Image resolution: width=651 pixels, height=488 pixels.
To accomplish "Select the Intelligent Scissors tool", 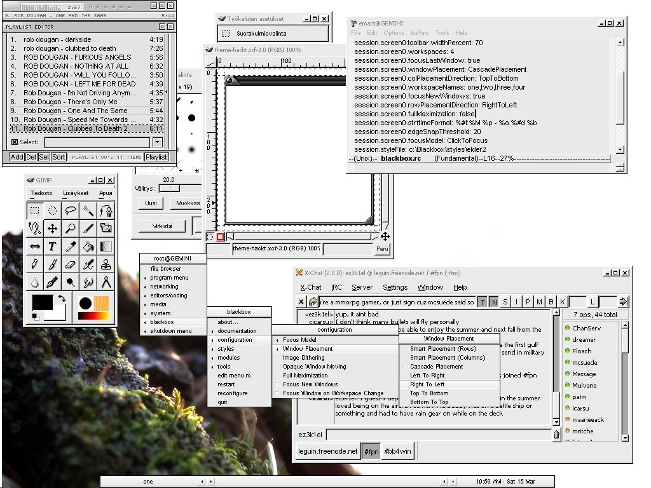I will 35,228.
